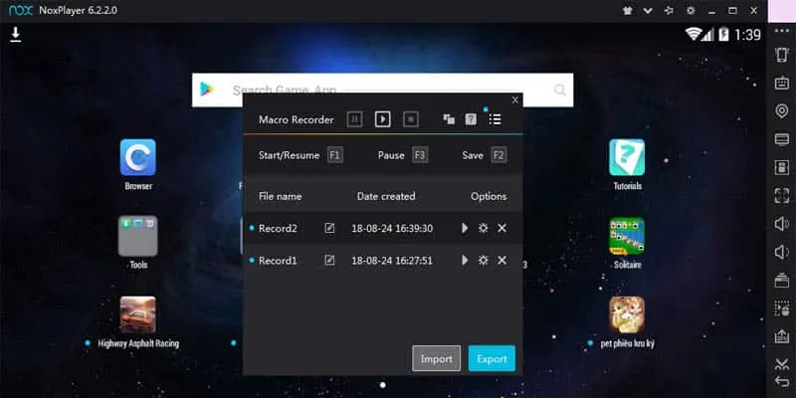Click the add APK file sidebar icon
Viewport: 796px width, 398px height.
(782, 167)
